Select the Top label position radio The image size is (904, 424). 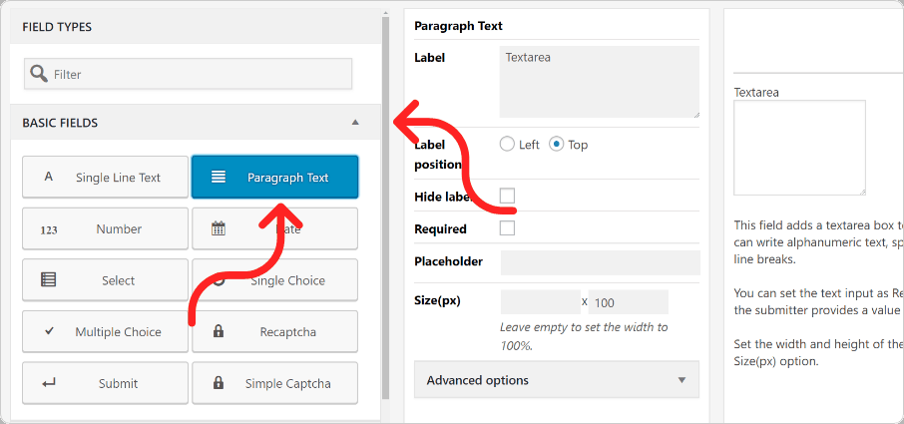[x=556, y=144]
